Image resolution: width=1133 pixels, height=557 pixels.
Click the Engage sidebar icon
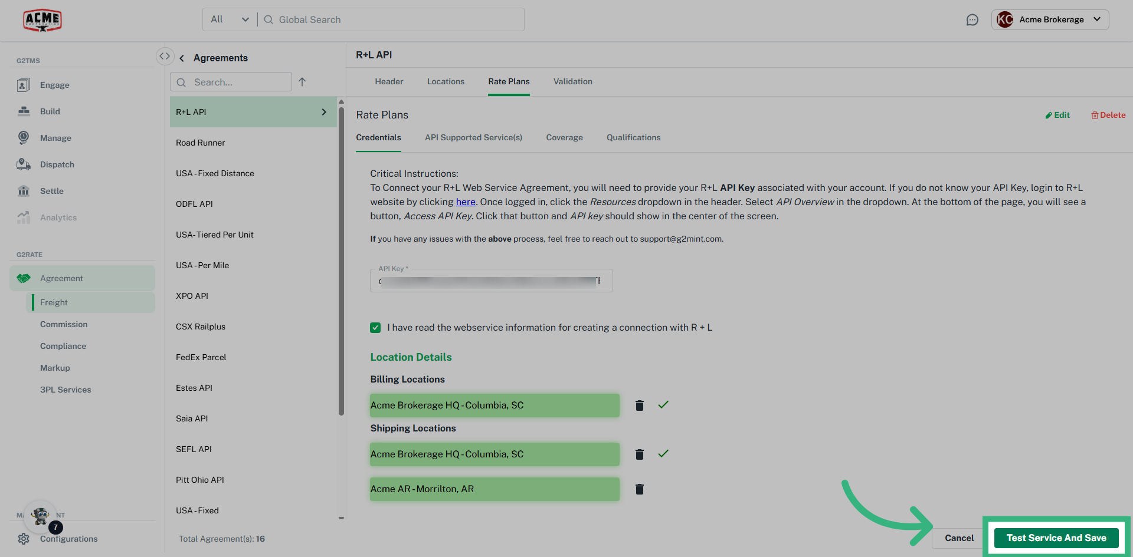coord(24,85)
